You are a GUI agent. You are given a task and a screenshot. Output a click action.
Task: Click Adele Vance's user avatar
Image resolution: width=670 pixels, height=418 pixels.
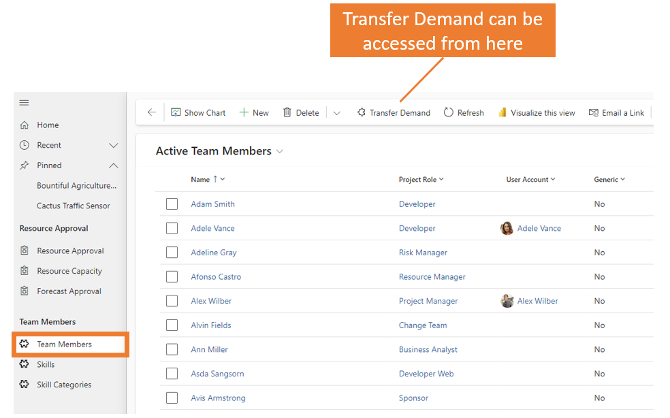tap(507, 228)
